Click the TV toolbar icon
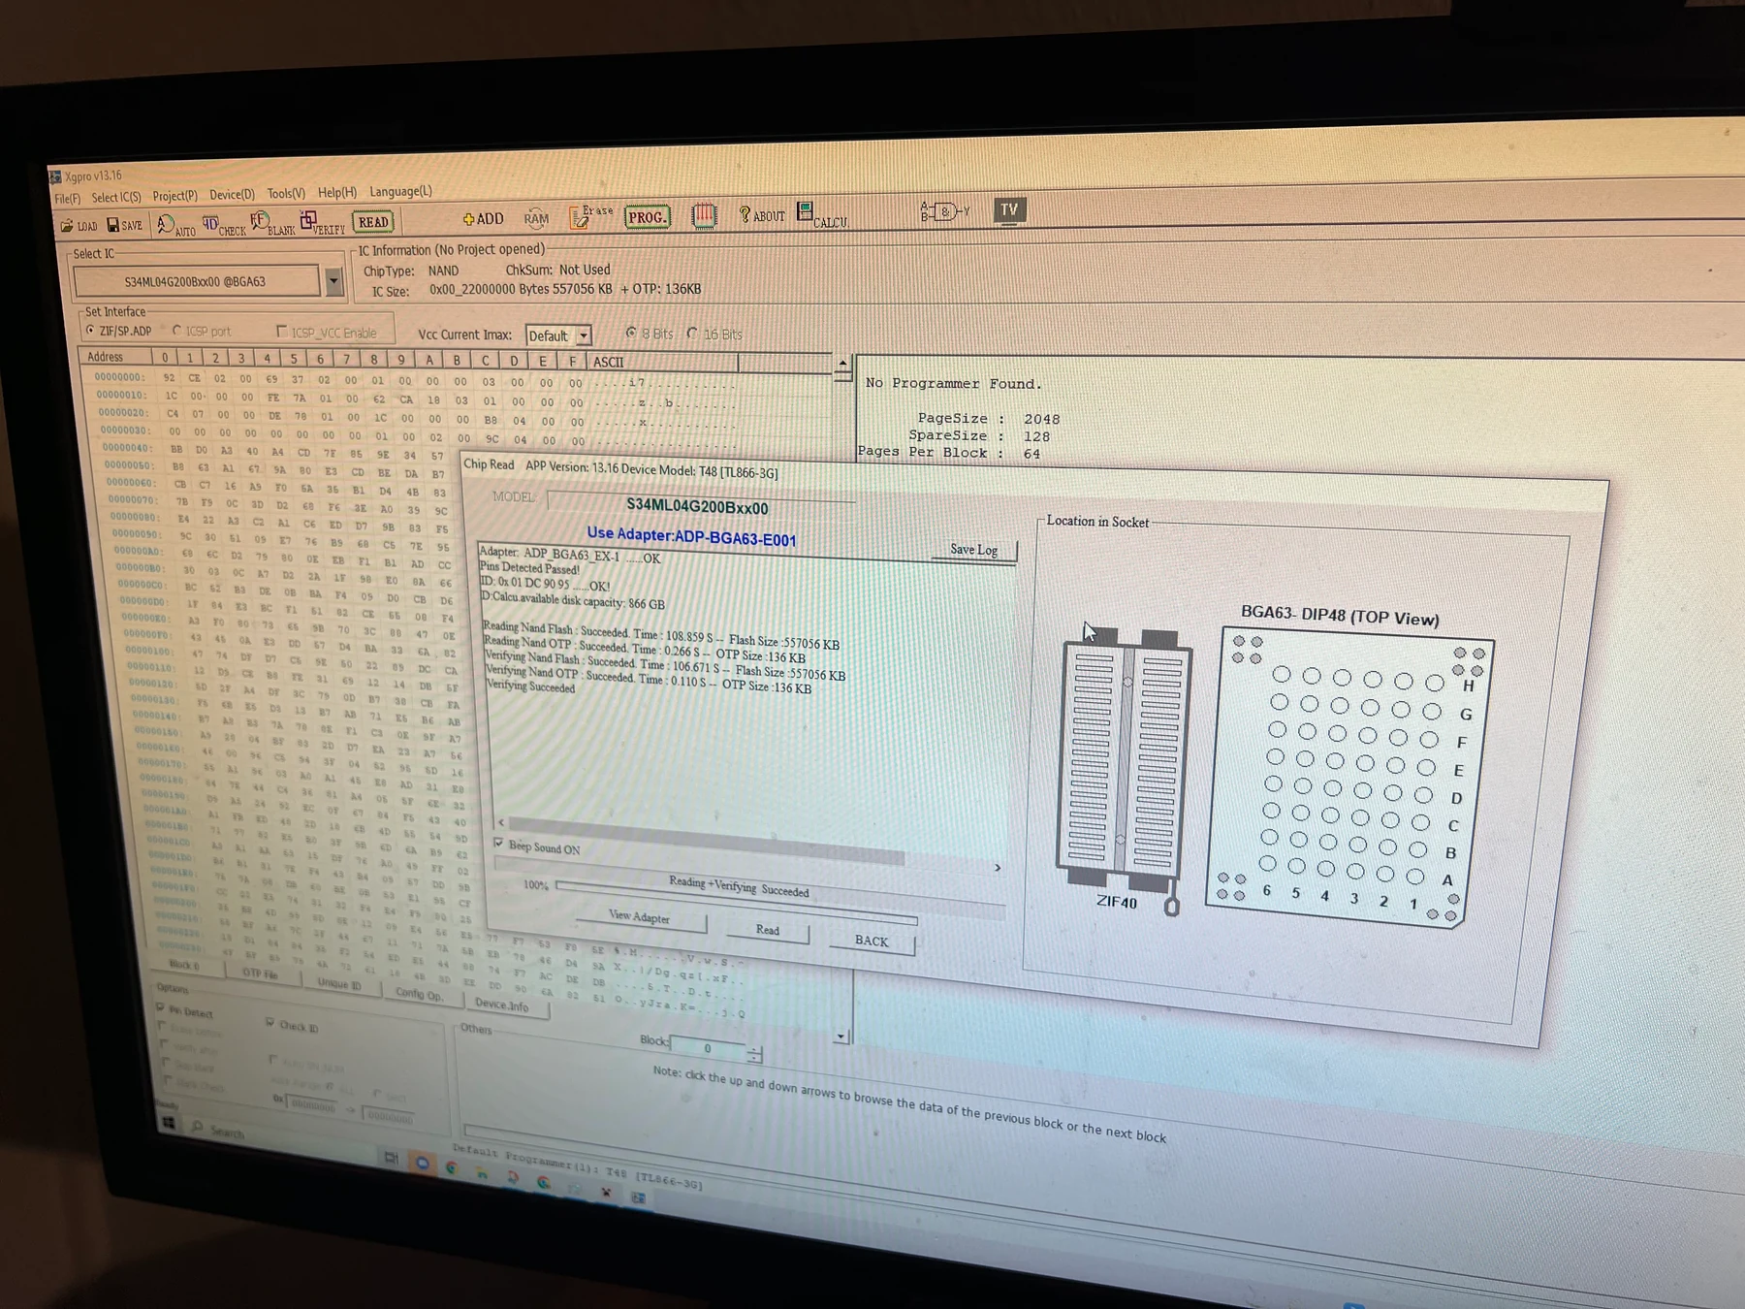Viewport: 1745px width, 1309px height. (1009, 209)
